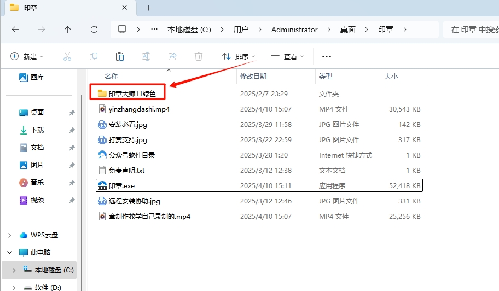The width and height of the screenshot is (499, 291).
Task: Click the computer icon in address bar
Action: 122,29
